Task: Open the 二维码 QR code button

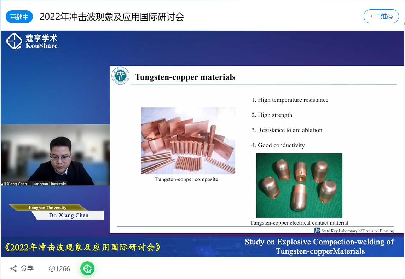Action: point(381,16)
